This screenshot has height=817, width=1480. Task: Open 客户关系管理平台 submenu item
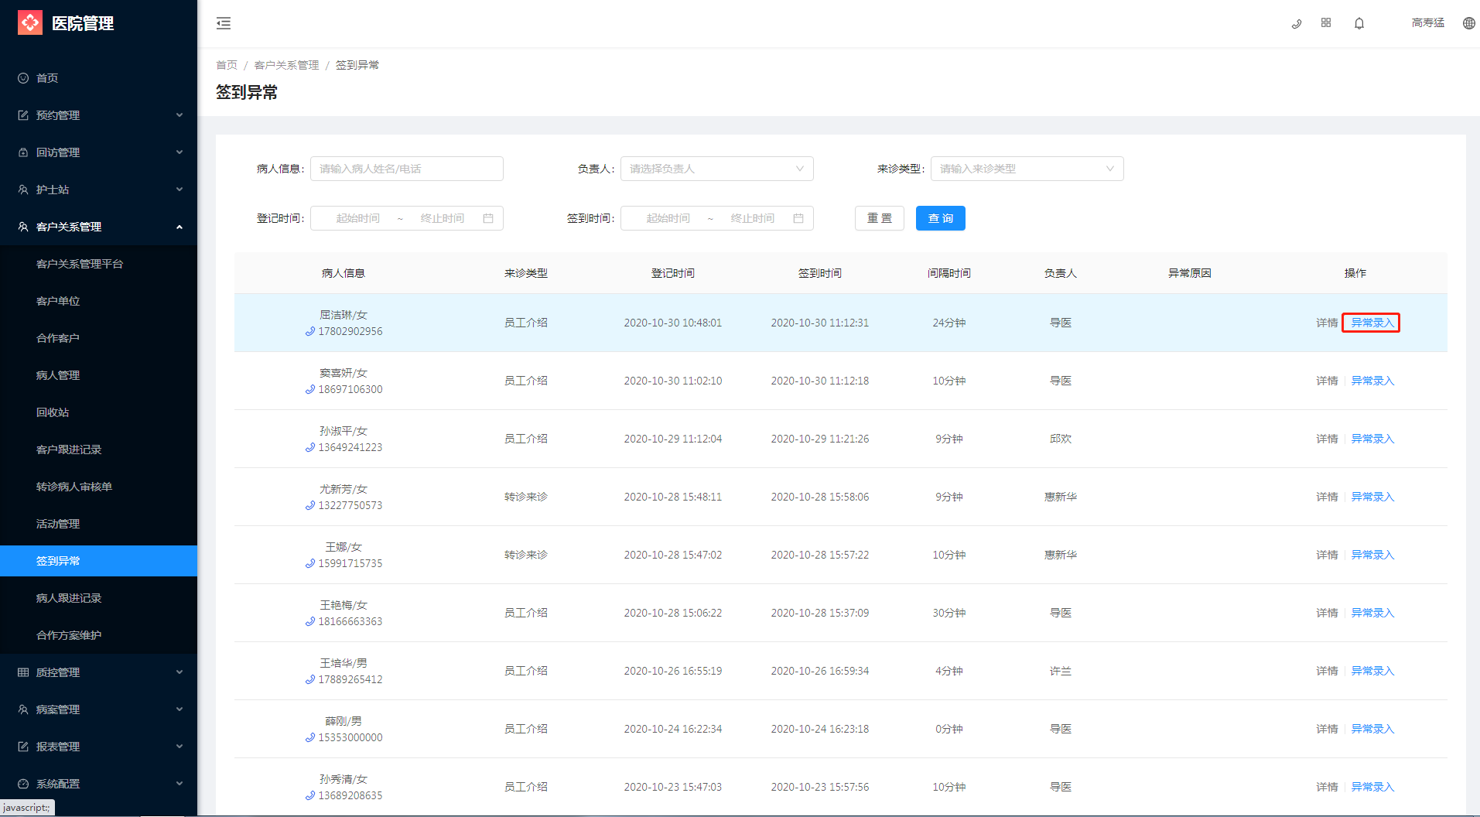98,264
